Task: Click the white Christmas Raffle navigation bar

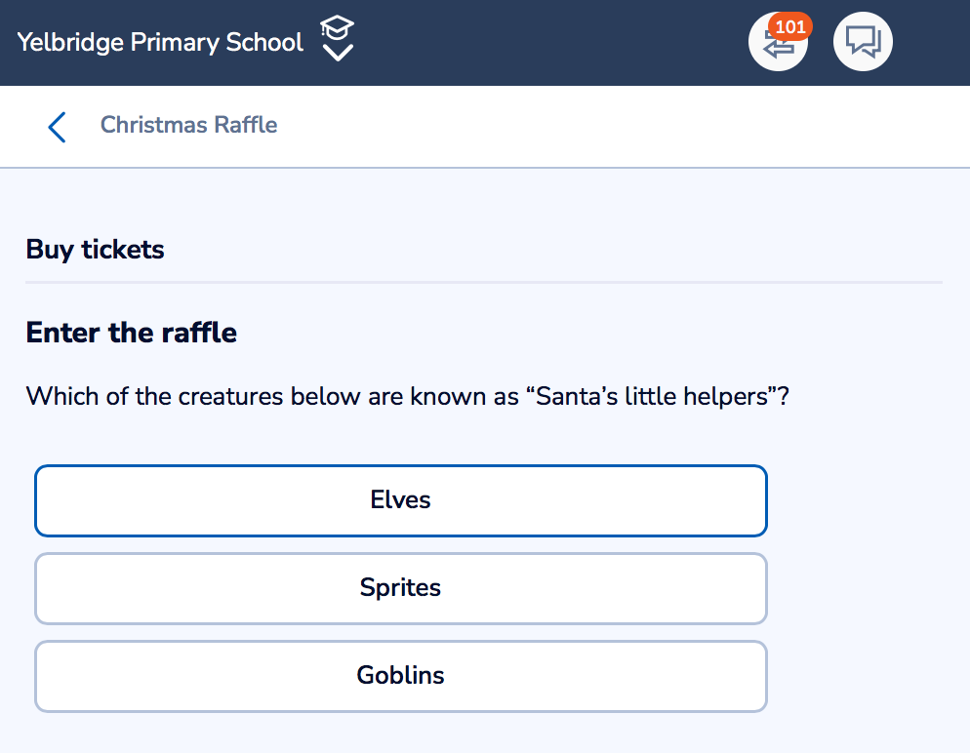Action: click(485, 126)
